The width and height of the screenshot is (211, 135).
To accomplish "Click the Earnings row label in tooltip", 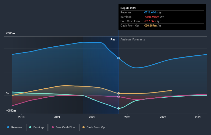I will pyautogui.click(x=126, y=17).
